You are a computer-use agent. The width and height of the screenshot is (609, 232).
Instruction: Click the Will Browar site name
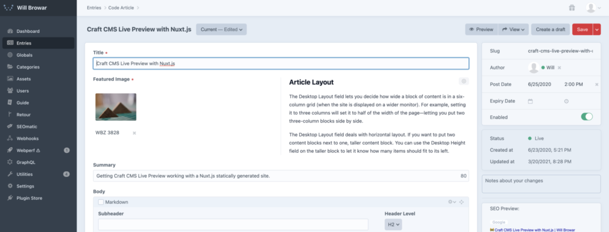(x=32, y=8)
